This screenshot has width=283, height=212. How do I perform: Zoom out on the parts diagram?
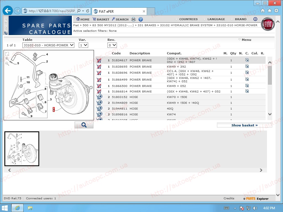point(7,63)
